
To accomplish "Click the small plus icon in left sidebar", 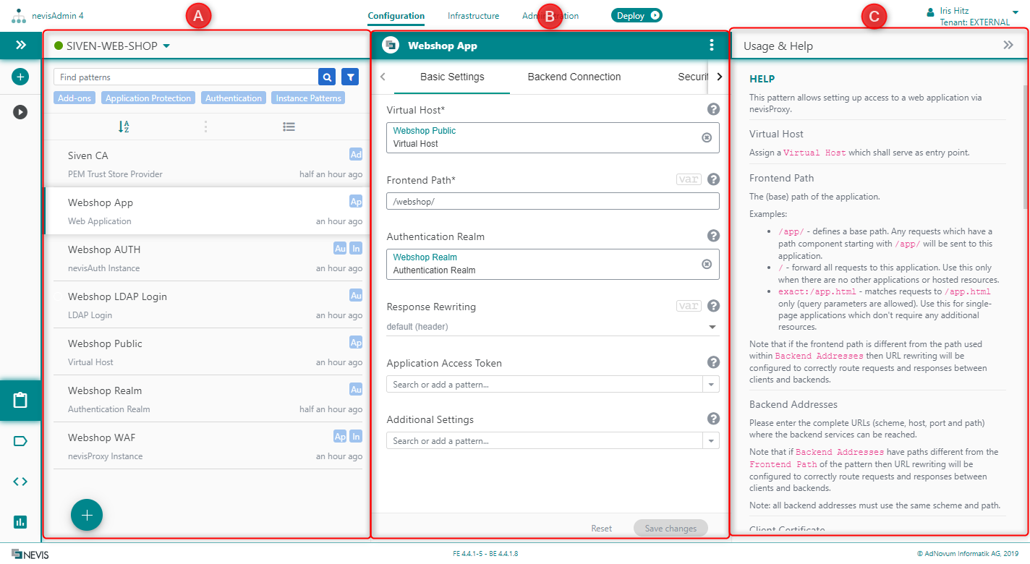I will point(20,77).
